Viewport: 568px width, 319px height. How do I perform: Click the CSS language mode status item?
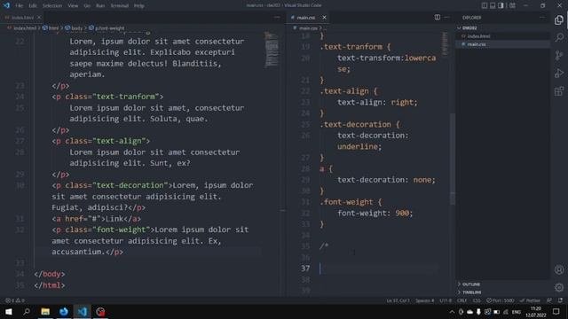(x=477, y=300)
